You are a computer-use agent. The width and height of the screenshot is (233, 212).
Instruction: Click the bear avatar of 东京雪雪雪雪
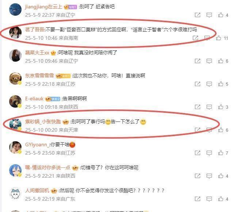coord(15,78)
